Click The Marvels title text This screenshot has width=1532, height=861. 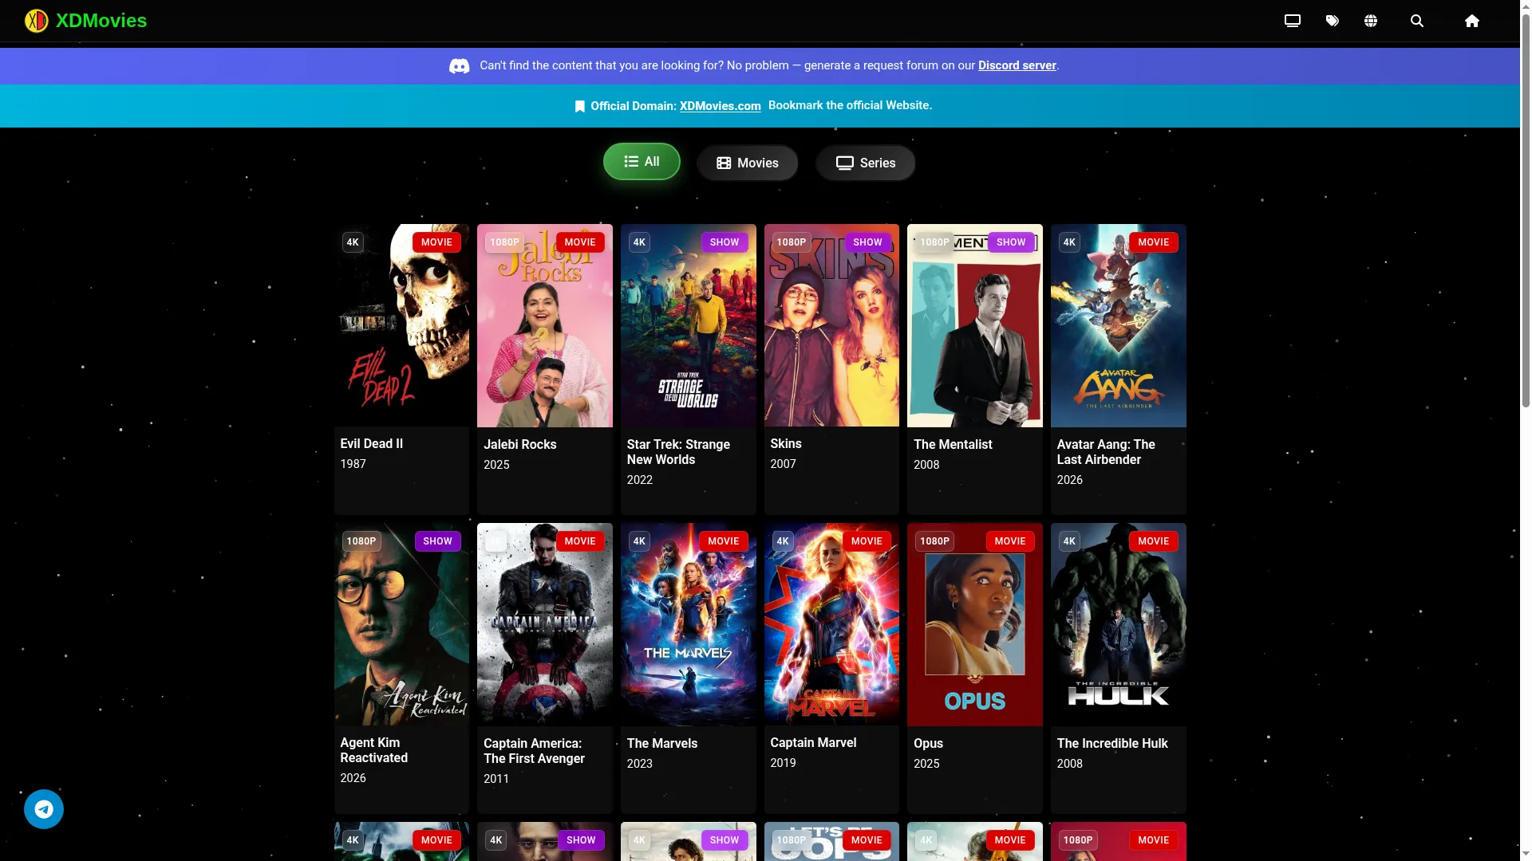click(x=661, y=744)
